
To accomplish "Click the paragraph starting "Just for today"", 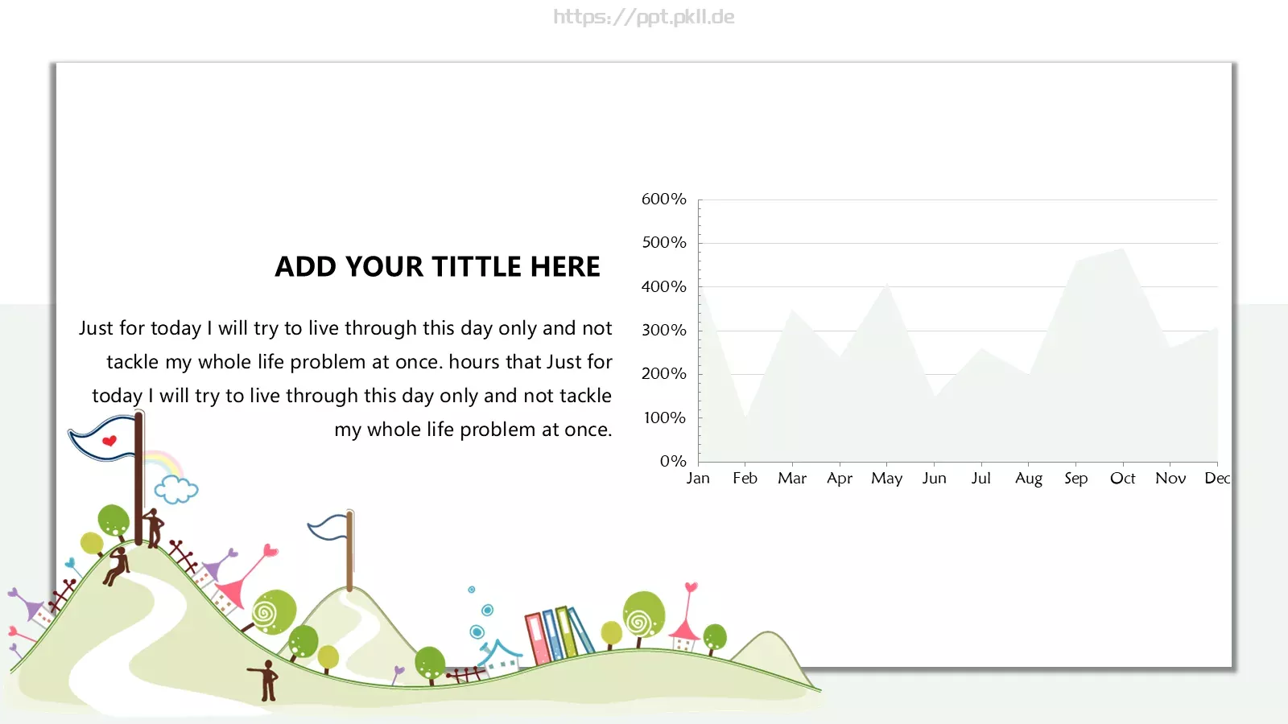I will point(346,378).
